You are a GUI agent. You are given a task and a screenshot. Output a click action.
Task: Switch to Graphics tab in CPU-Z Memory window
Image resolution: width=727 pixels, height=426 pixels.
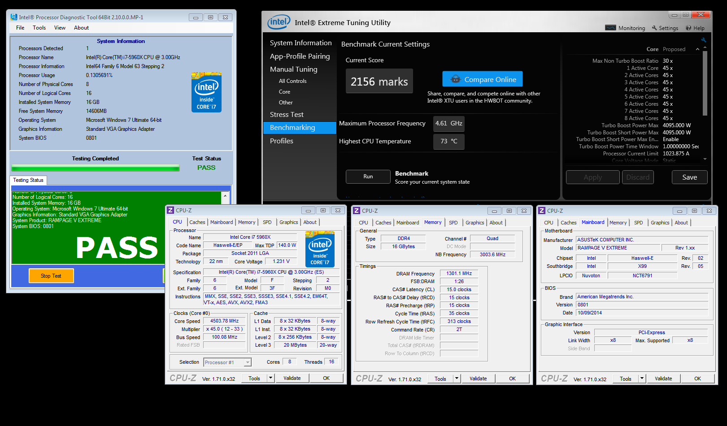(x=475, y=223)
